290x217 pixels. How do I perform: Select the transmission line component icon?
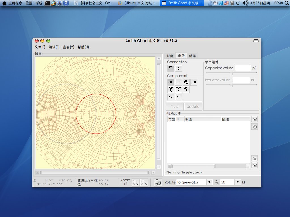coord(186,90)
